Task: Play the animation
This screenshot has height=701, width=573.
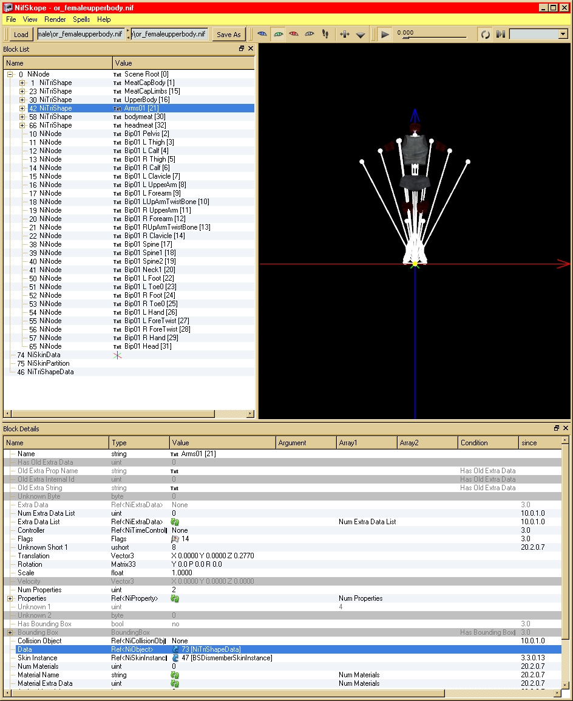Action: point(385,34)
